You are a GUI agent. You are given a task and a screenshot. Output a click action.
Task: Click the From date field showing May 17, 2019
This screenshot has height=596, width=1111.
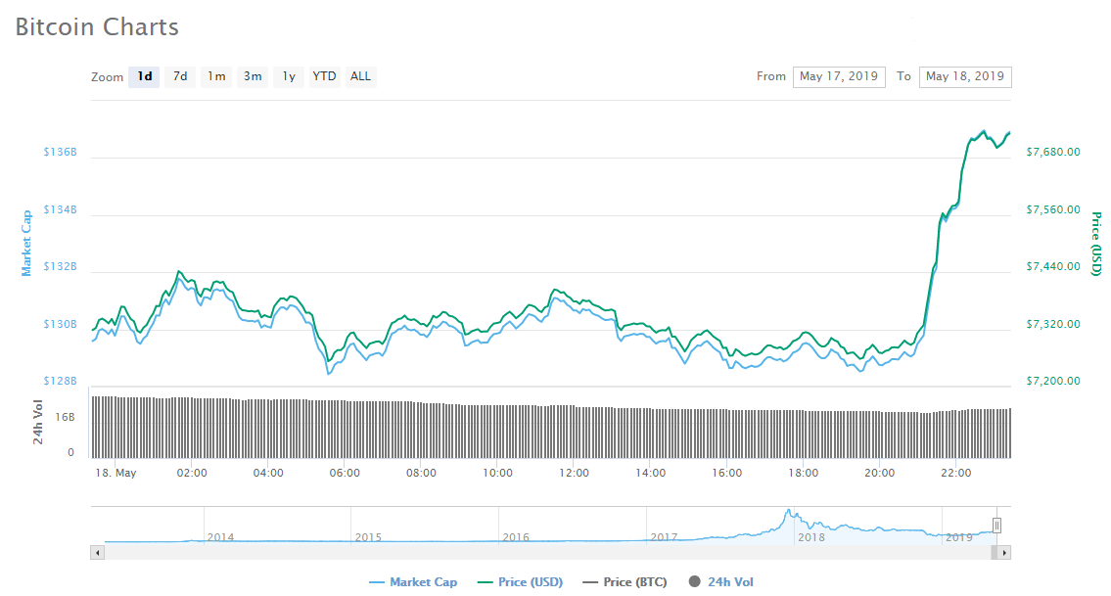click(839, 76)
